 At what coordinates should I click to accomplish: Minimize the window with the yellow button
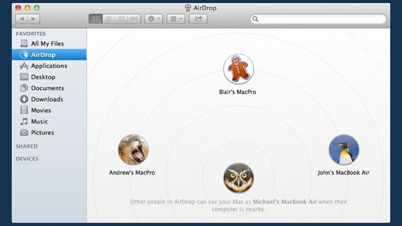coord(27,7)
